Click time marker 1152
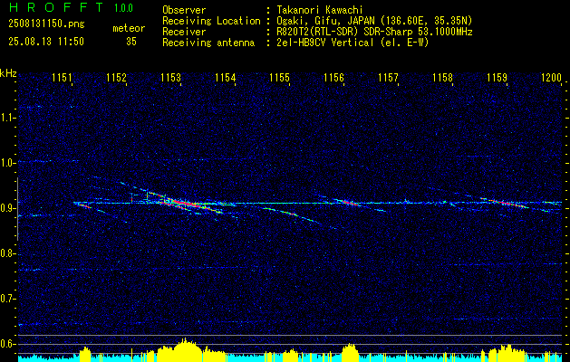570x362 pixels. [116, 77]
